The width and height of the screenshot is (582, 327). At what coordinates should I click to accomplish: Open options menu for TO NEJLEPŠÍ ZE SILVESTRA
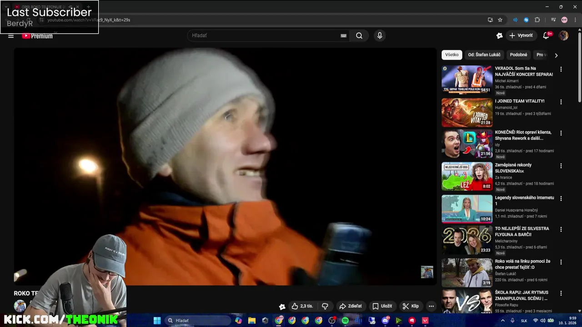(x=561, y=229)
